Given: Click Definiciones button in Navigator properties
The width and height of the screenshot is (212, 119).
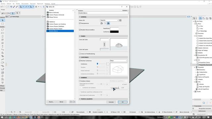Looking at the screenshot, I should (x=202, y=111).
